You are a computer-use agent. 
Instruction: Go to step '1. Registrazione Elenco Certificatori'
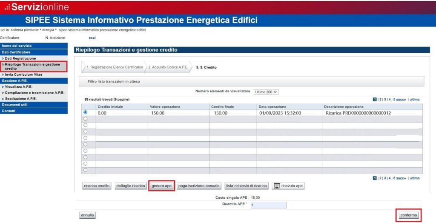(114, 67)
